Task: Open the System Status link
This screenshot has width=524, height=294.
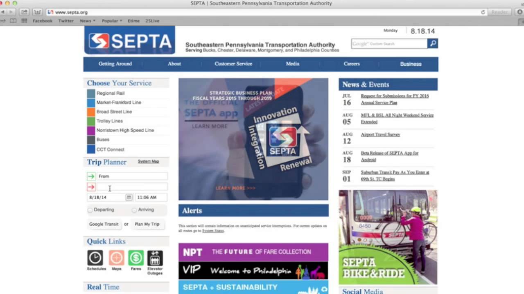Action: (213, 231)
